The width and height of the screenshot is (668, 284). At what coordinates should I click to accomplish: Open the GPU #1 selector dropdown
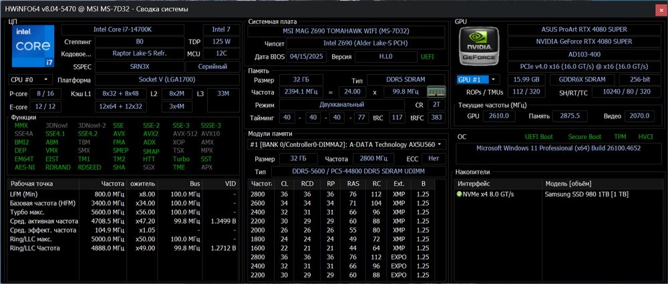click(478, 80)
